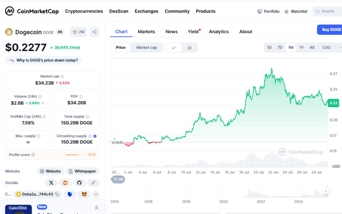Switch to the News tab

pos(171,32)
